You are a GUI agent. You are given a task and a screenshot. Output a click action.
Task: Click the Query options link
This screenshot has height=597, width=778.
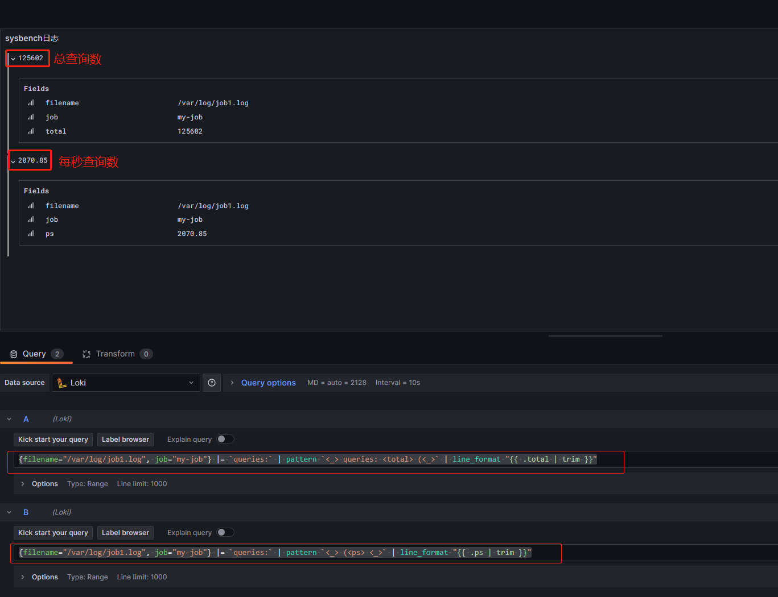point(269,383)
